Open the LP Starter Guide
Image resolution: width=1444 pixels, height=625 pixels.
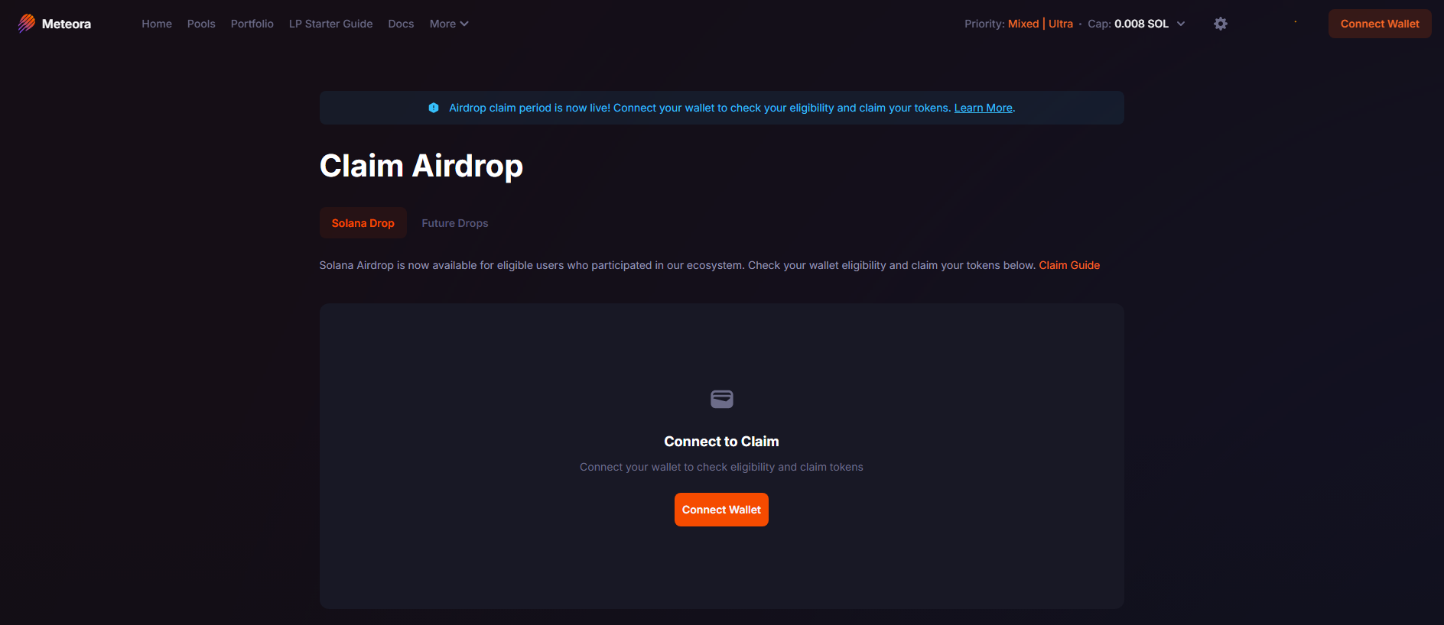click(331, 24)
